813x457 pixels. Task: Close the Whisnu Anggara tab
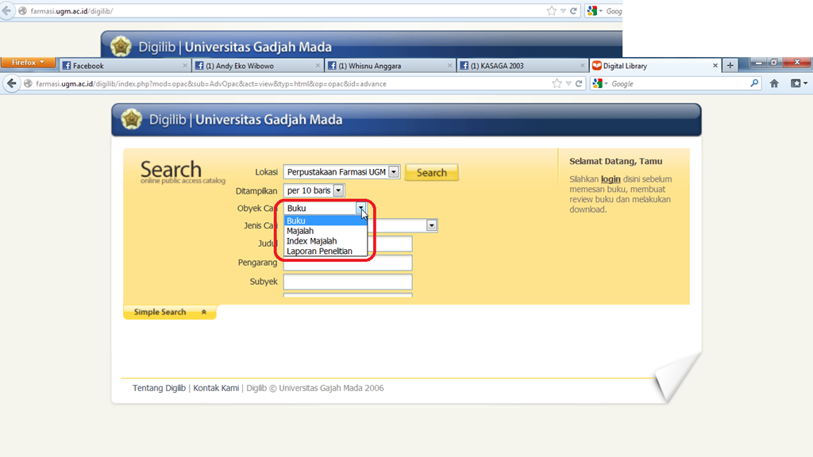point(449,66)
